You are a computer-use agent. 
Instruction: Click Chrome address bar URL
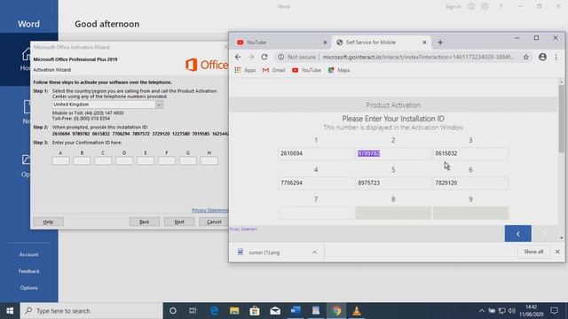418,57
